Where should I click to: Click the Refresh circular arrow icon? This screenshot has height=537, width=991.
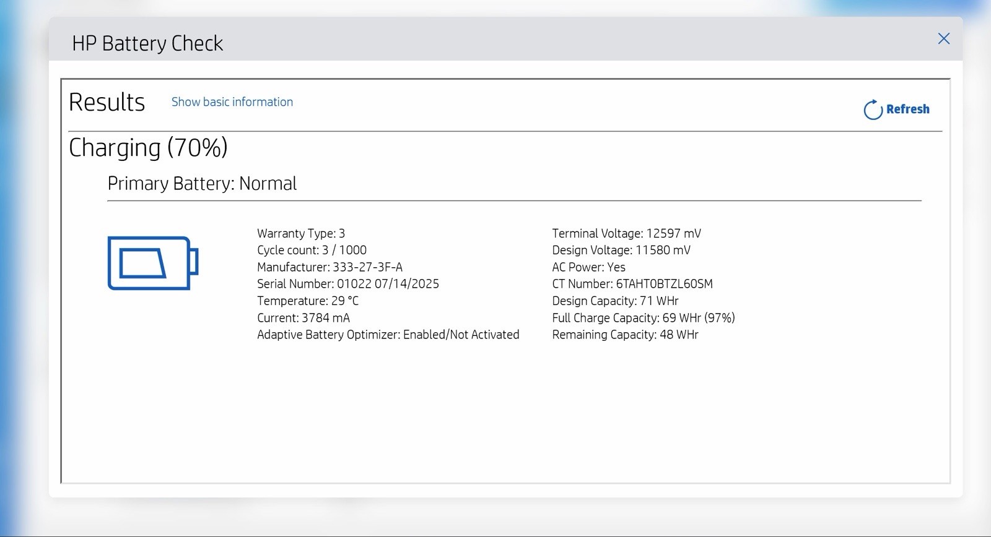(x=873, y=110)
